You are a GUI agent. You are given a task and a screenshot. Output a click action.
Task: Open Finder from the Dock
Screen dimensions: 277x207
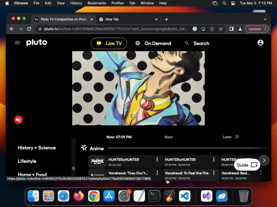click(x=33, y=196)
